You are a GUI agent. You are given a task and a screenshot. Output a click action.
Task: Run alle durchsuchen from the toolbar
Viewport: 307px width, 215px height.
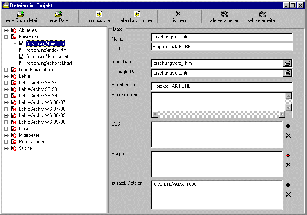137,17
